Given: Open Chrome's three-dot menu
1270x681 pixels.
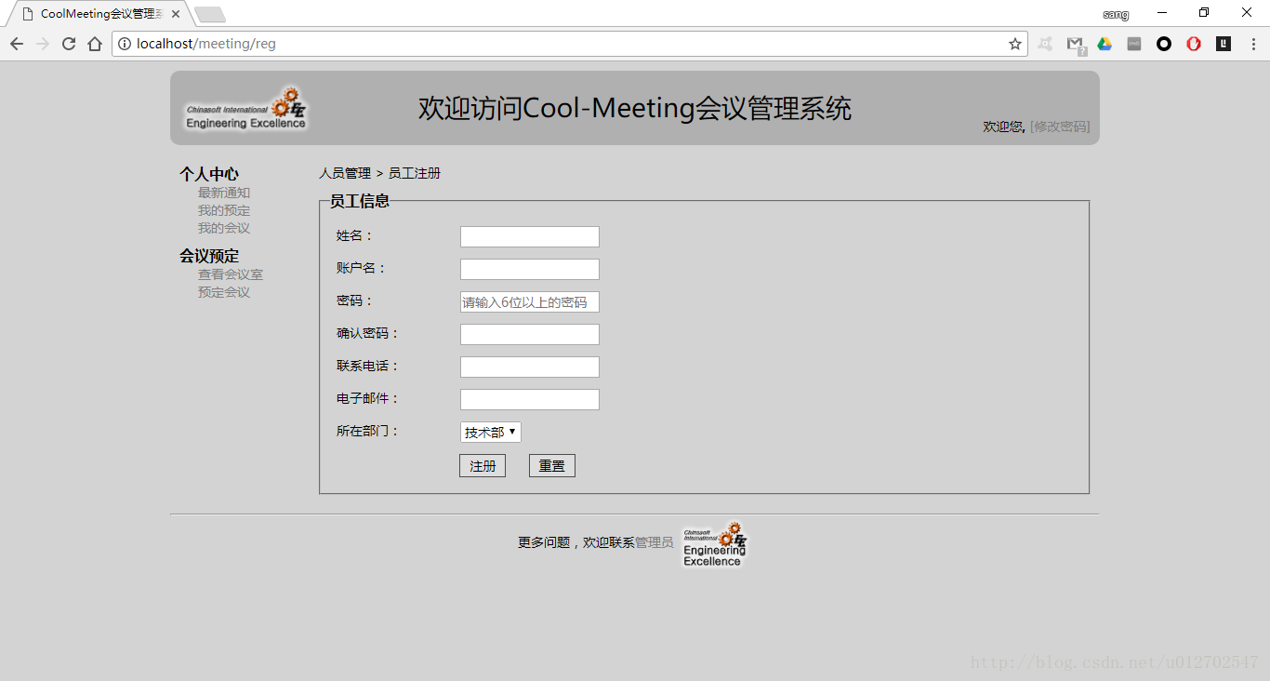Looking at the screenshot, I should [x=1252, y=44].
